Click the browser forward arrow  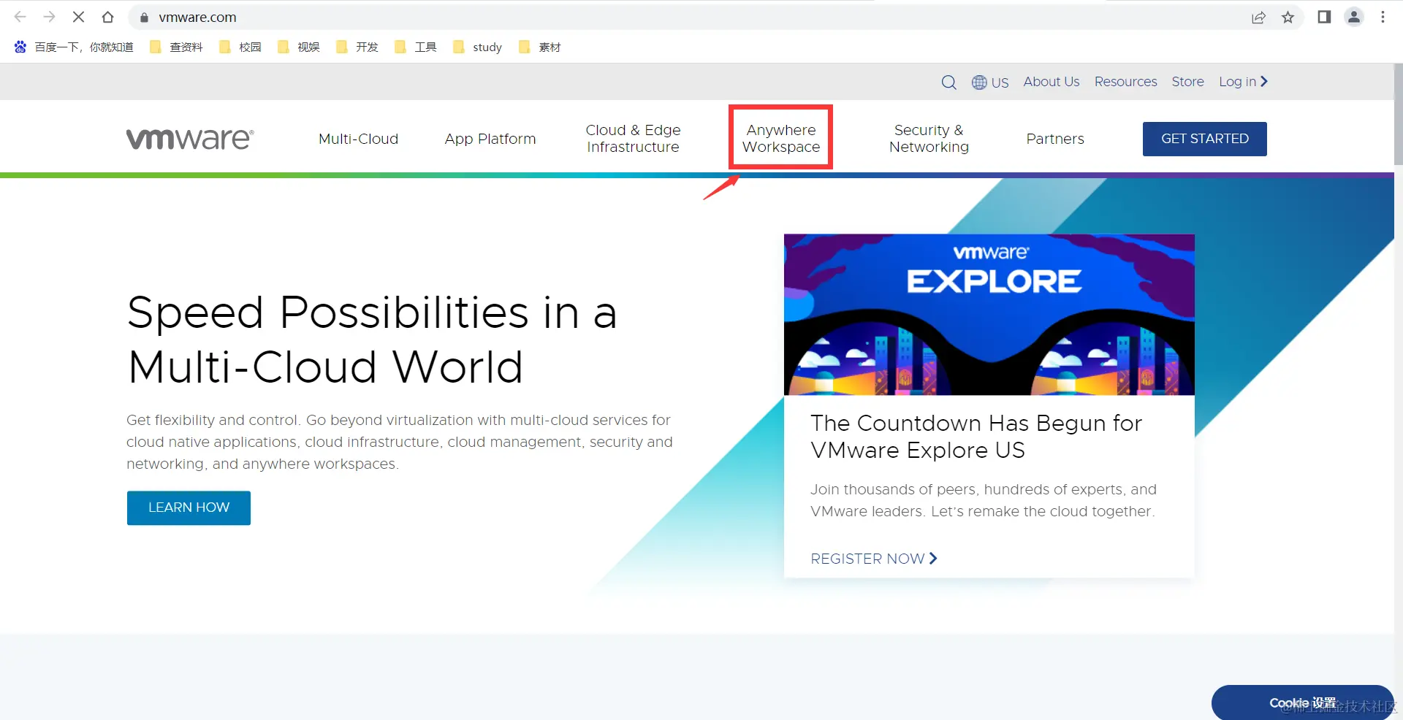49,17
